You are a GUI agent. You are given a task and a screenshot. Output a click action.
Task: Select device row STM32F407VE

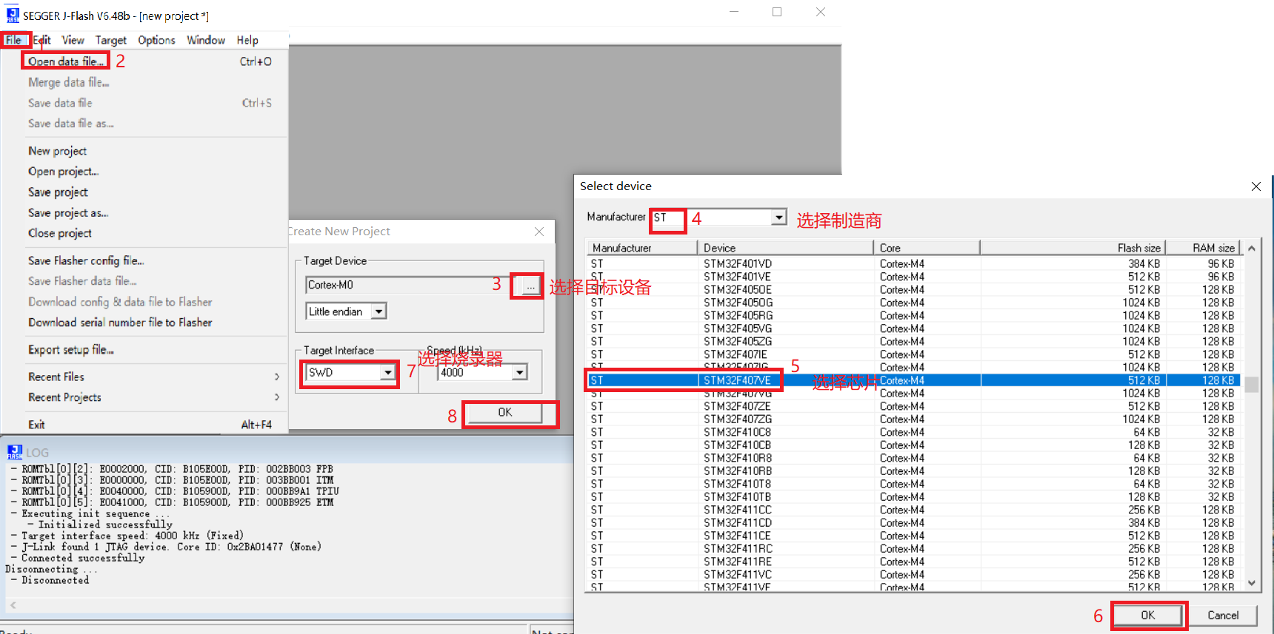point(914,380)
